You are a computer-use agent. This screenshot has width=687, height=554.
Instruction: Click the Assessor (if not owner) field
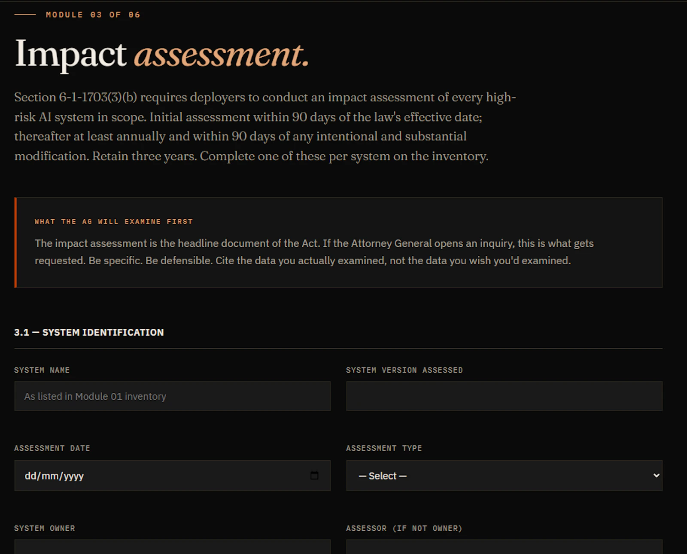504,547
